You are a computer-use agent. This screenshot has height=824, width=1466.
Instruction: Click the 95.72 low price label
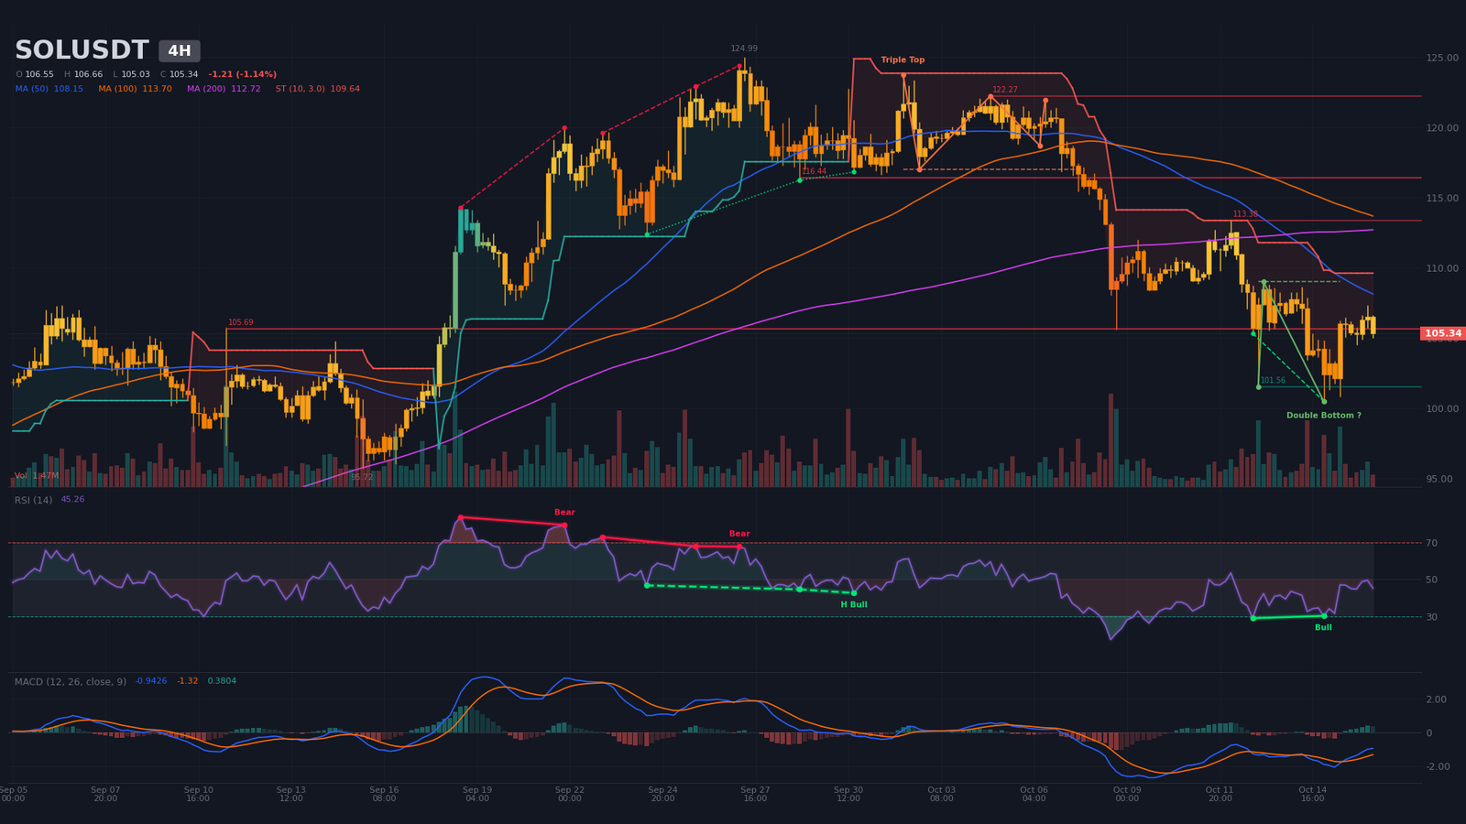pos(362,477)
